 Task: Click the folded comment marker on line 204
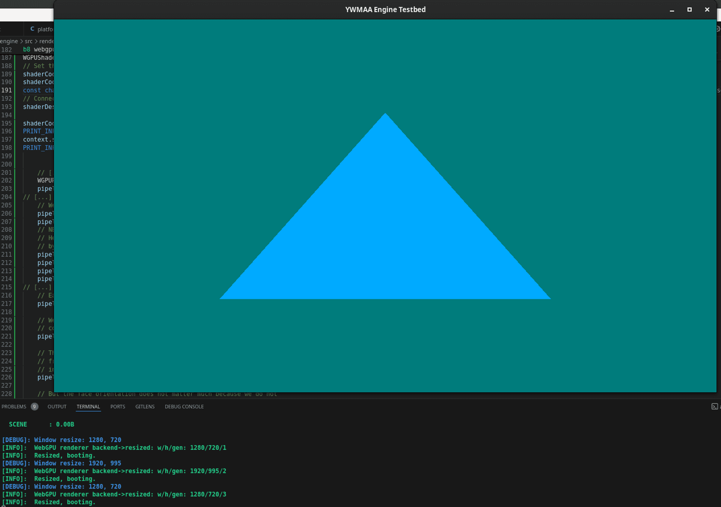(x=38, y=197)
